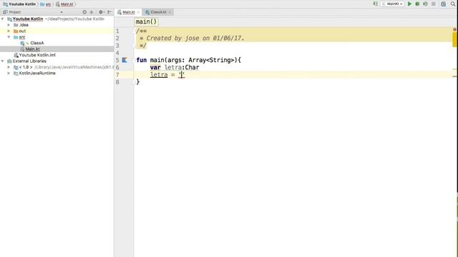Collapse the Youtube Kotlin project root

pyautogui.click(x=3, y=19)
